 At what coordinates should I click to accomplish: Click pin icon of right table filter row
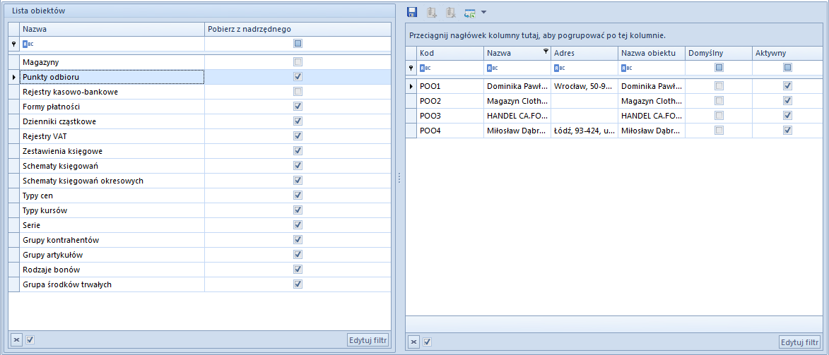point(411,68)
